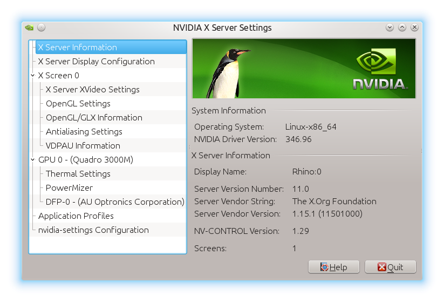Maximize the NVIDIA X Server Settings window

tap(402, 28)
